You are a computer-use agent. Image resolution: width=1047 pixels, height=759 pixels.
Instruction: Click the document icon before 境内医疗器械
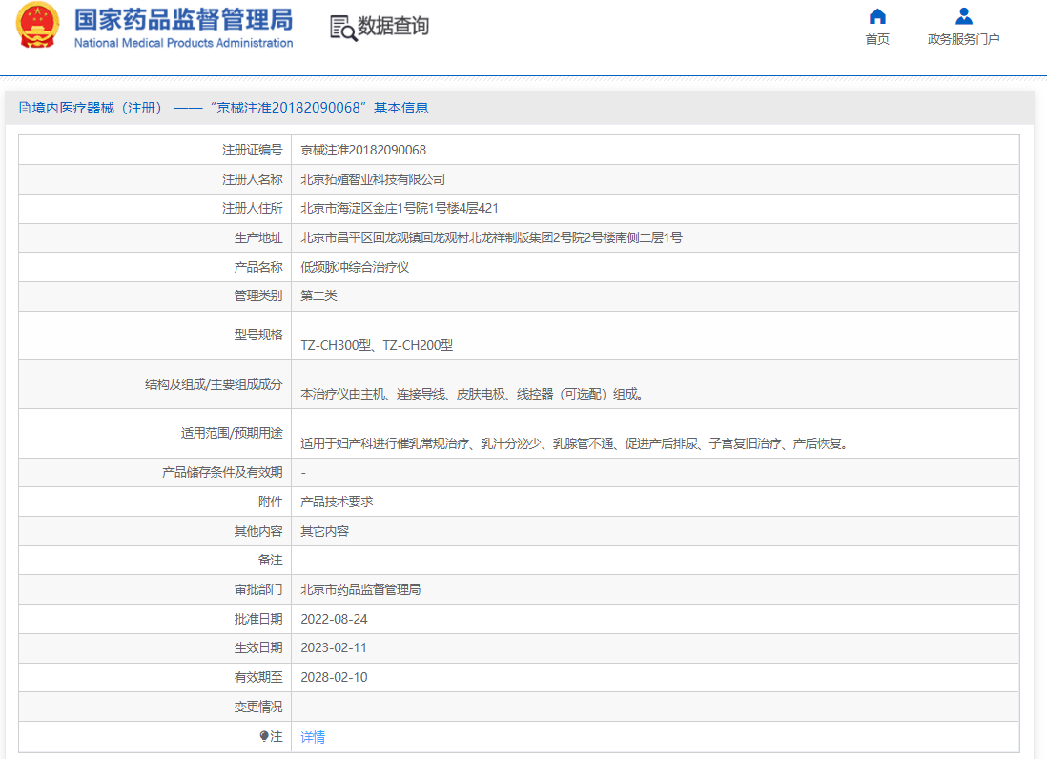pyautogui.click(x=25, y=108)
